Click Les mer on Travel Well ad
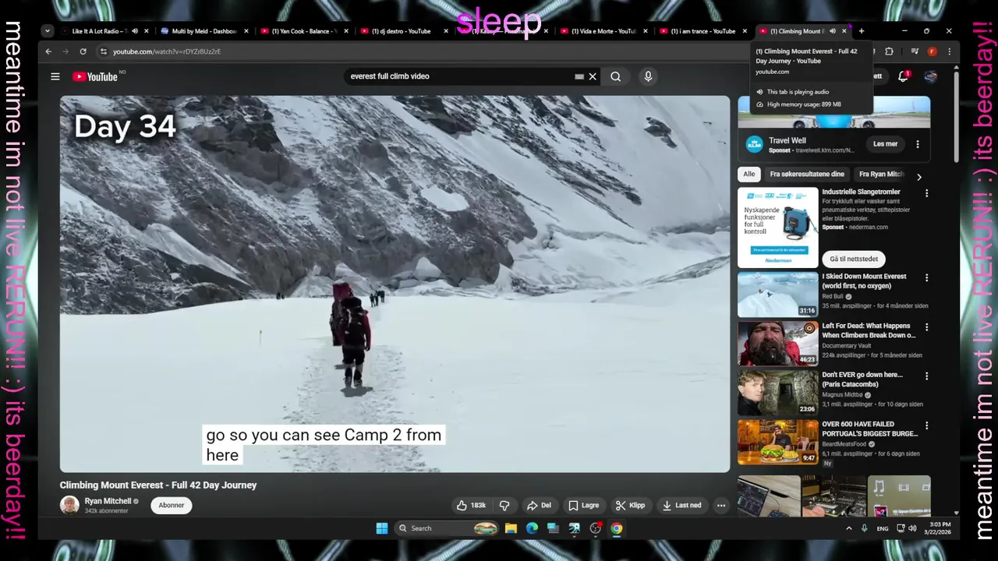 [886, 144]
